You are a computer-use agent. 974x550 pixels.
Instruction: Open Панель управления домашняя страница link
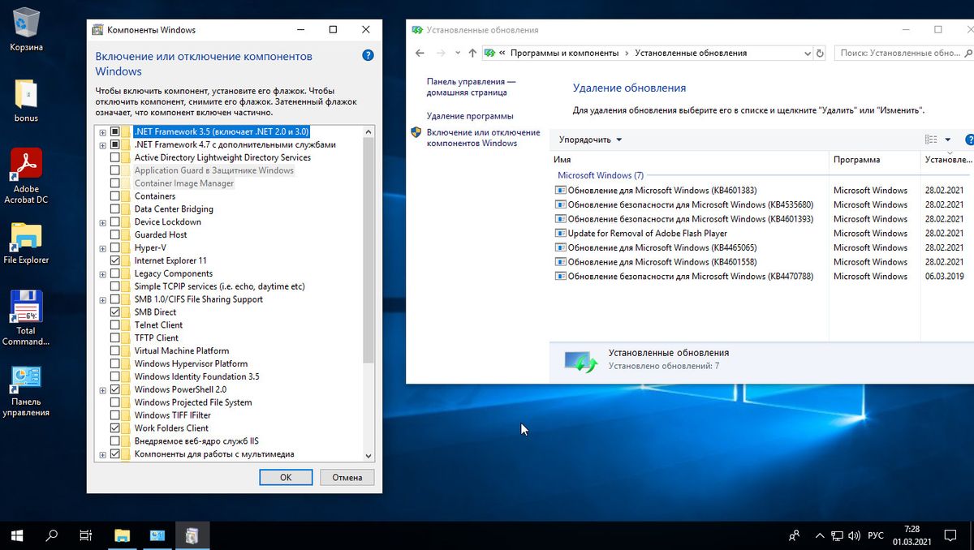coord(472,87)
